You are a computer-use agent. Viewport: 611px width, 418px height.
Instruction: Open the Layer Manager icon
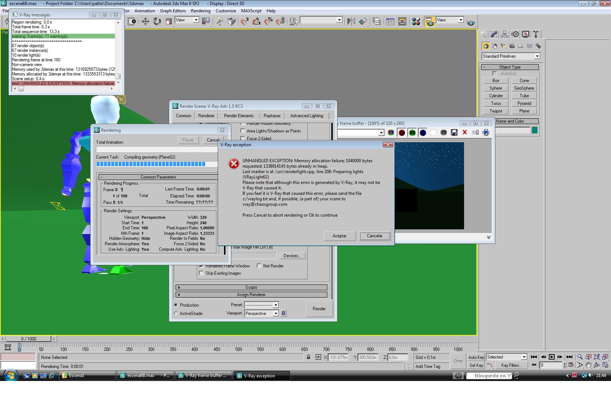(377, 21)
